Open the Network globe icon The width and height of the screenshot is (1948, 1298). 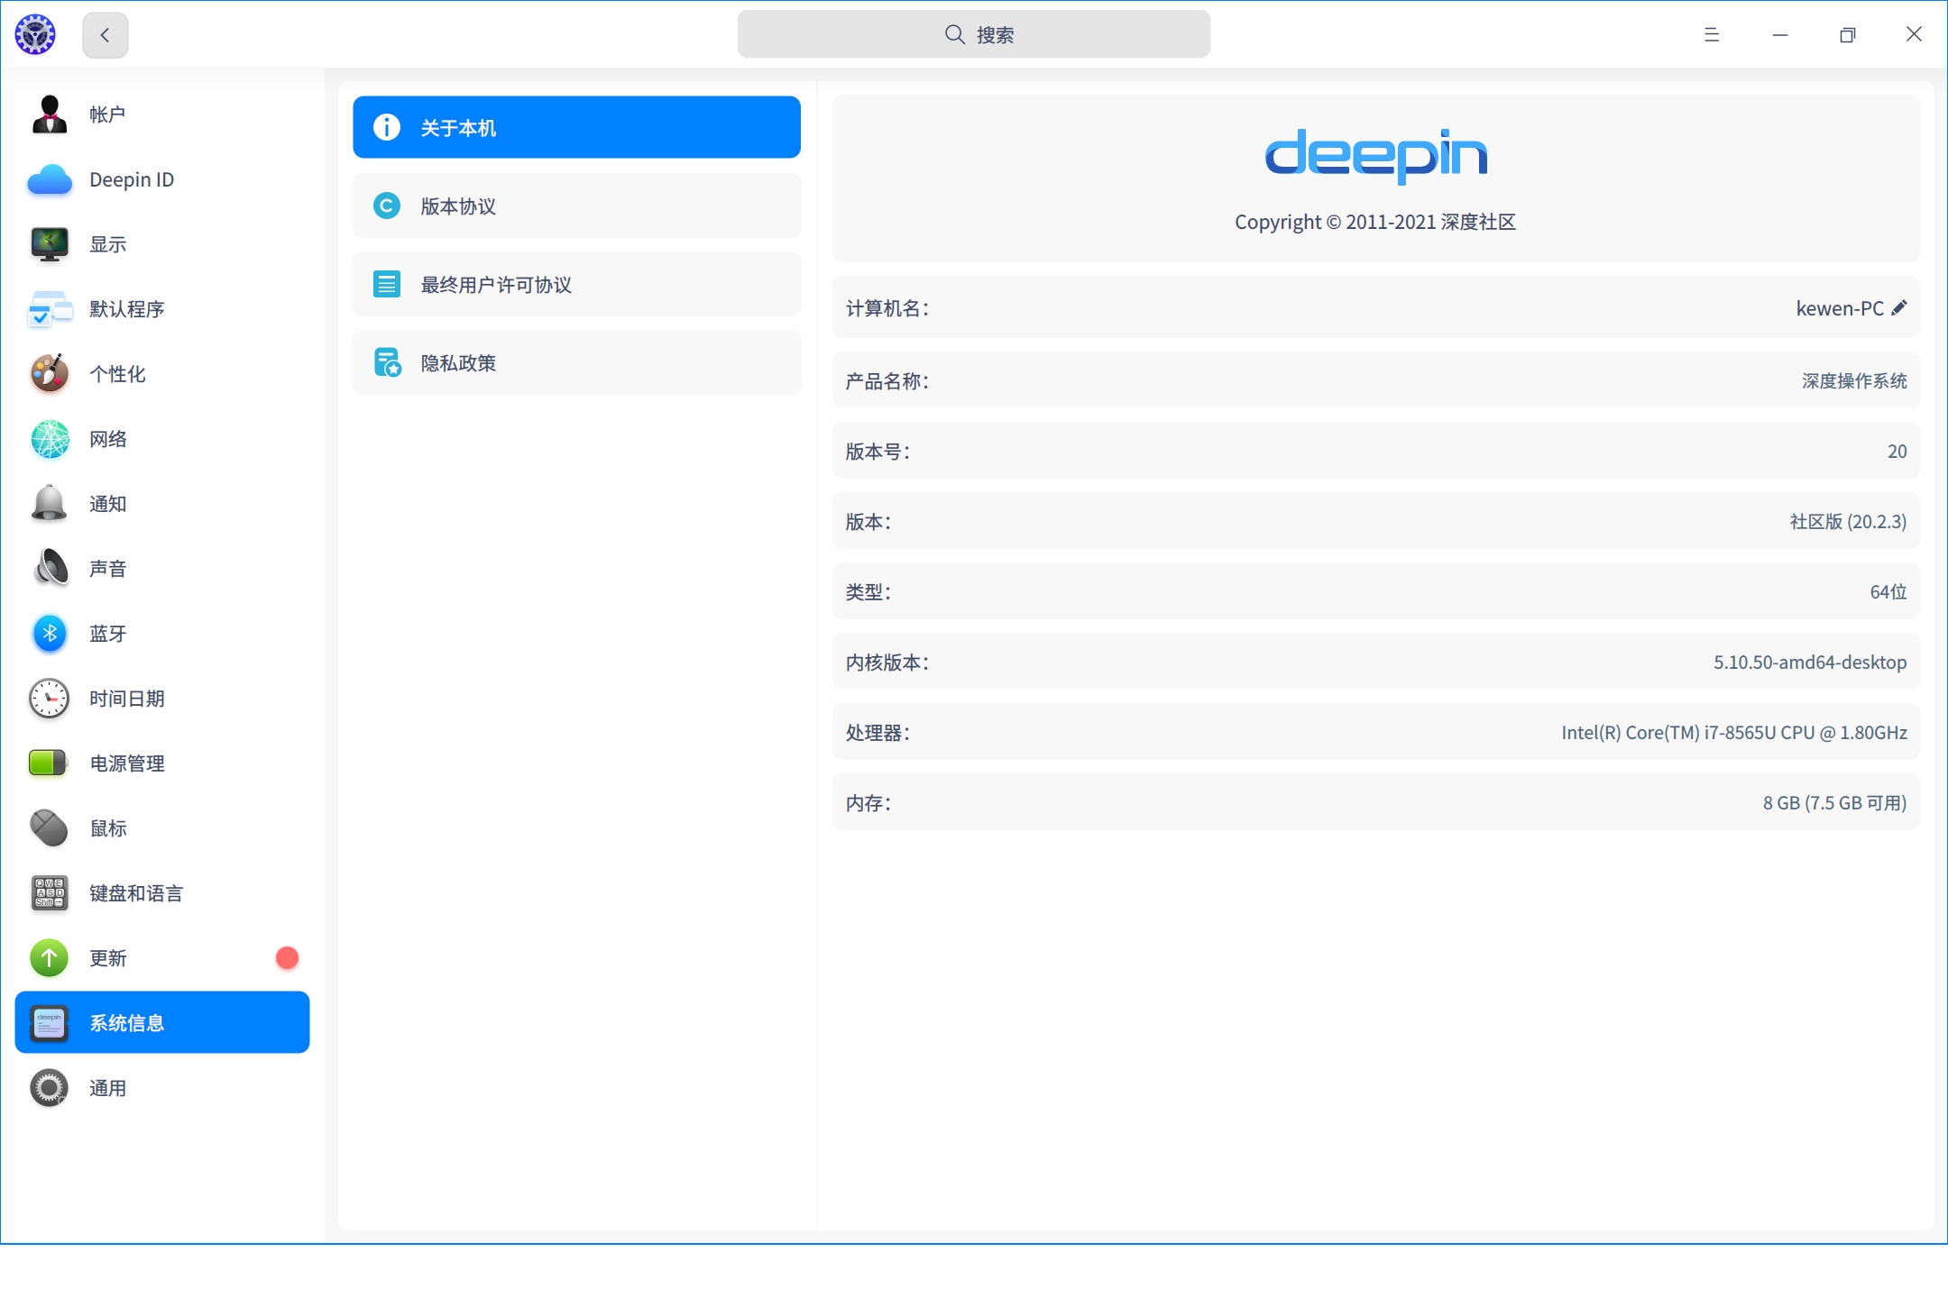[x=50, y=439]
